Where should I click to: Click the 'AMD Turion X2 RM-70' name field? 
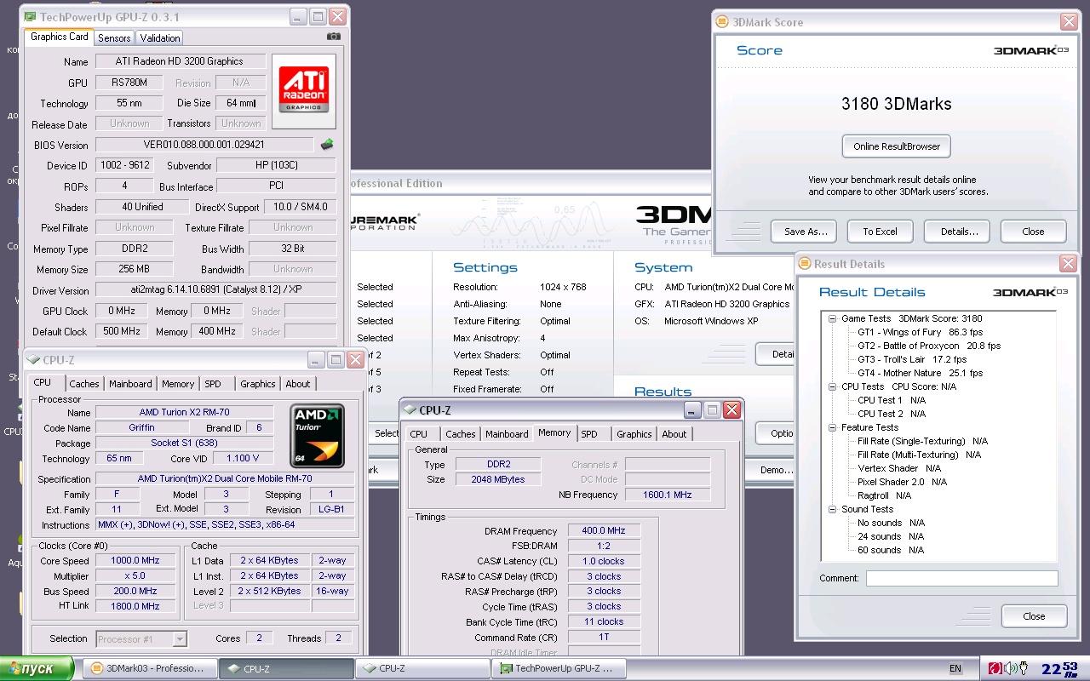185,413
